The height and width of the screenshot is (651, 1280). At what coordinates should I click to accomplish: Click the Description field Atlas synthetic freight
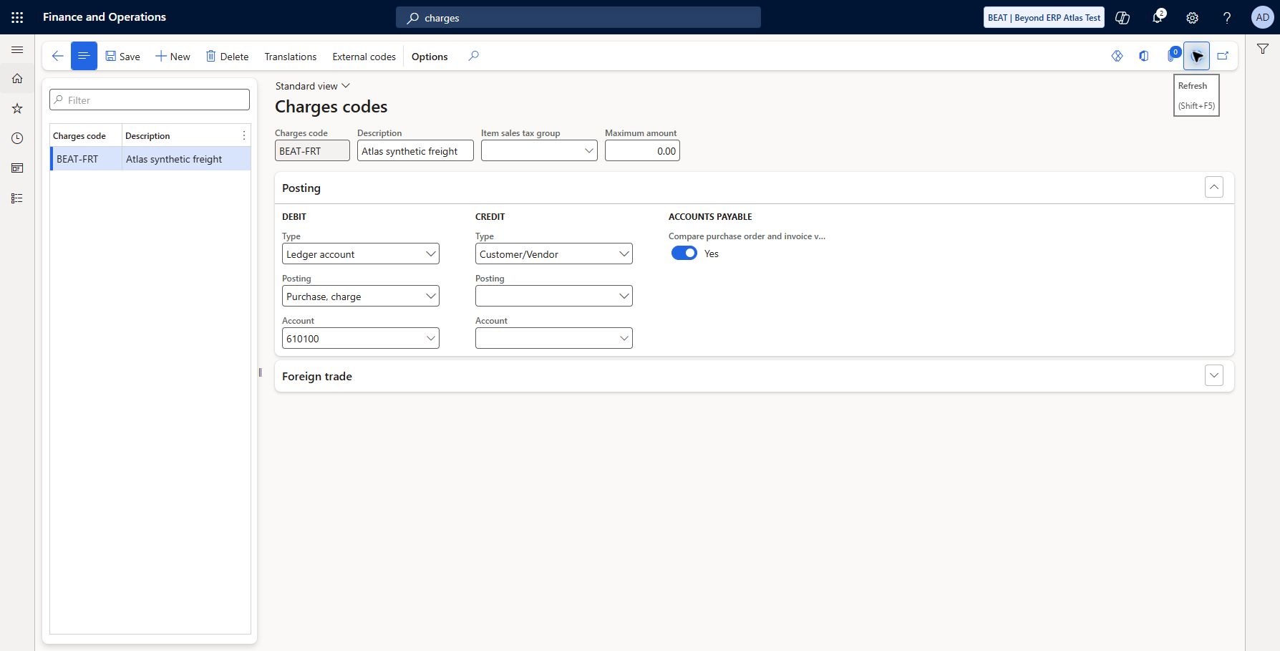[415, 150]
